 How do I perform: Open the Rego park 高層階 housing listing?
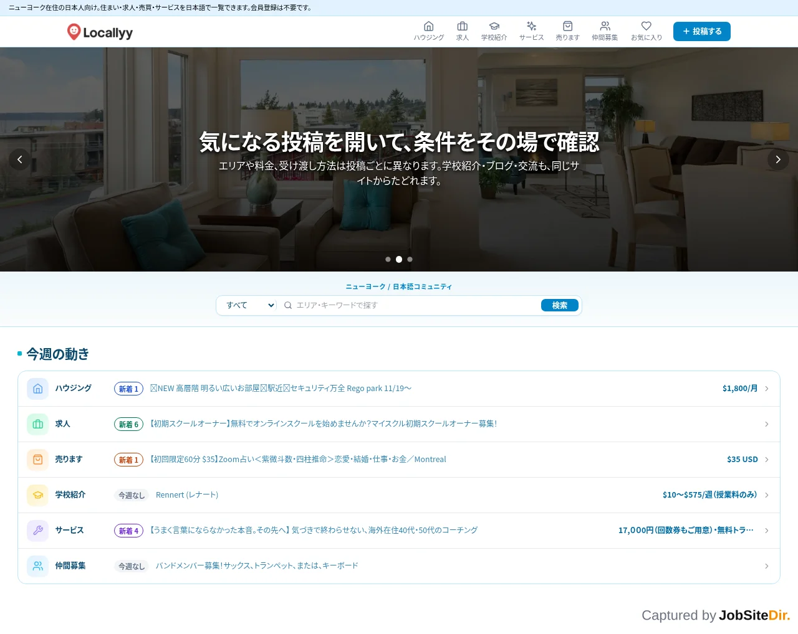(281, 389)
